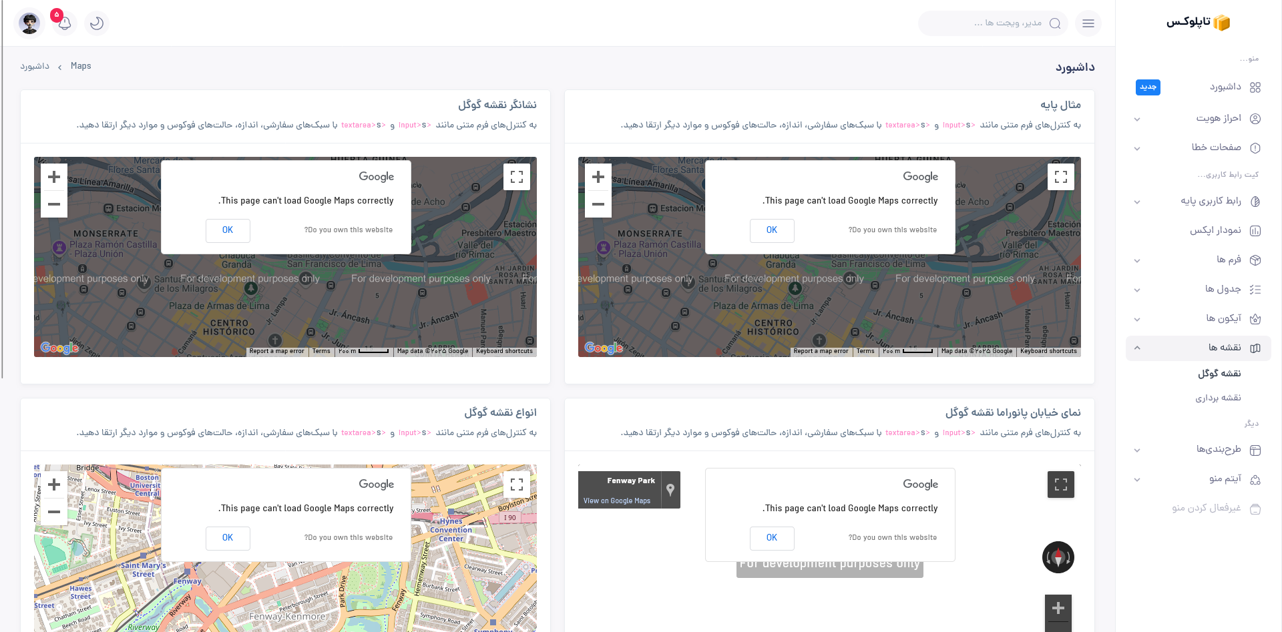This screenshot has width=1282, height=632.
Task: Expand طرح‌بندی‌ها sidebar menu
Action: point(1199,450)
